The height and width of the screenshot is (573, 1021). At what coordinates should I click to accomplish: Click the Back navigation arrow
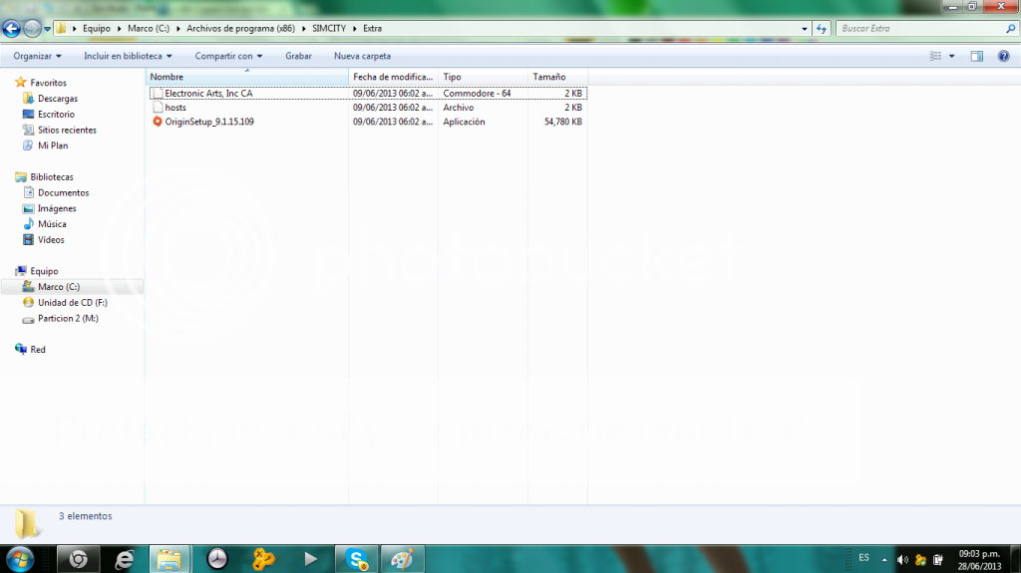13,28
